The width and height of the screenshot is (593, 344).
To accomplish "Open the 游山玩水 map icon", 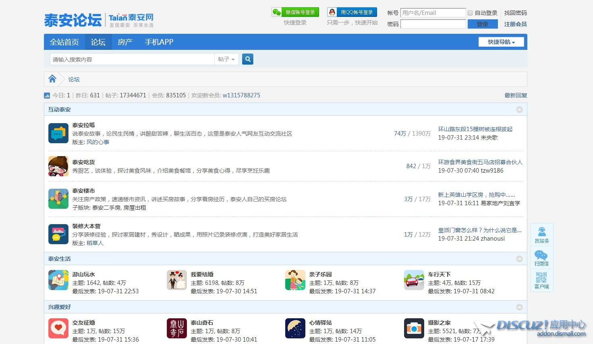I will tap(58, 280).
